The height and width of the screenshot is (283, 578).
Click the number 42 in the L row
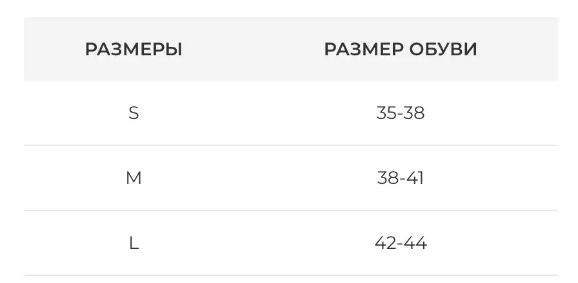click(385, 243)
